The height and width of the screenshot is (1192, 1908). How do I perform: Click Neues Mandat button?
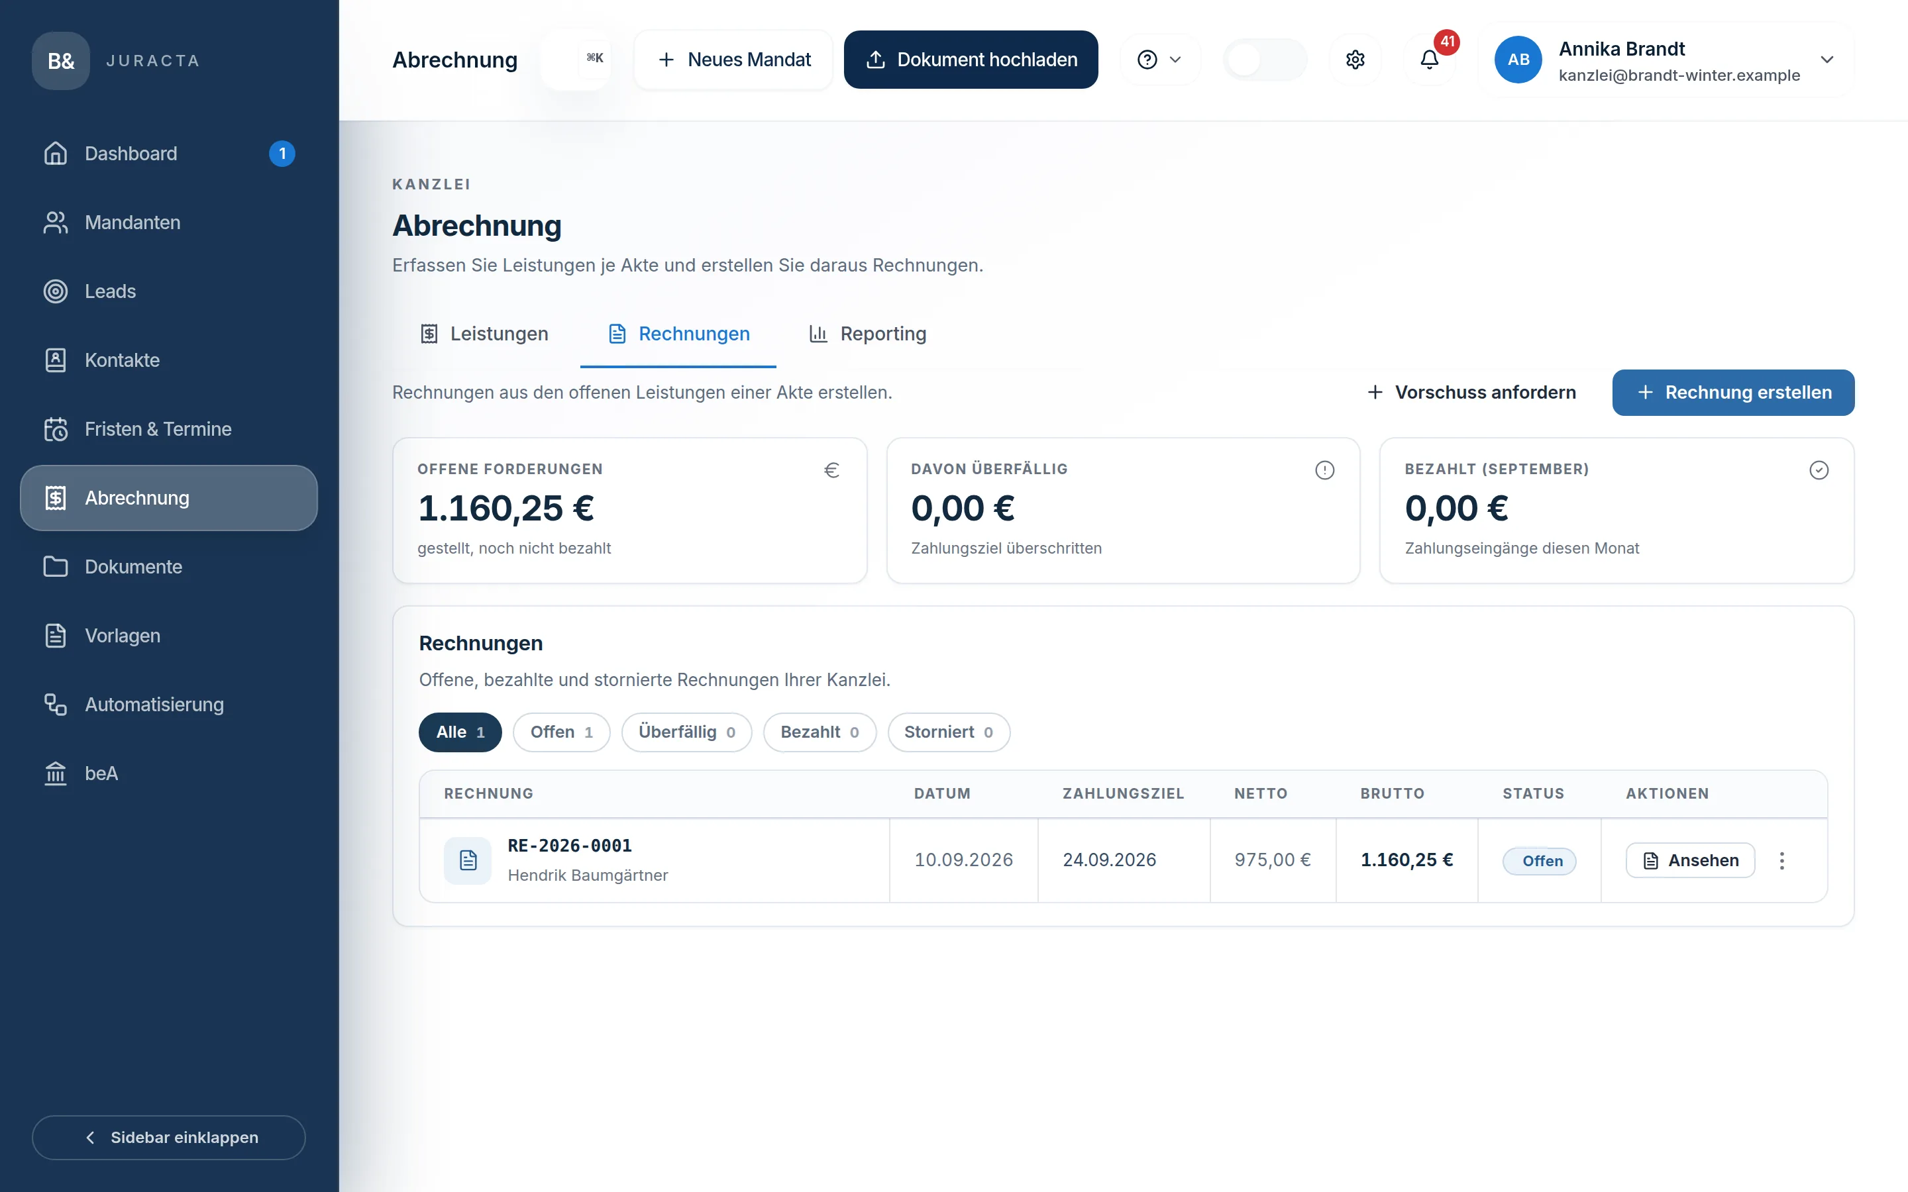coord(733,60)
